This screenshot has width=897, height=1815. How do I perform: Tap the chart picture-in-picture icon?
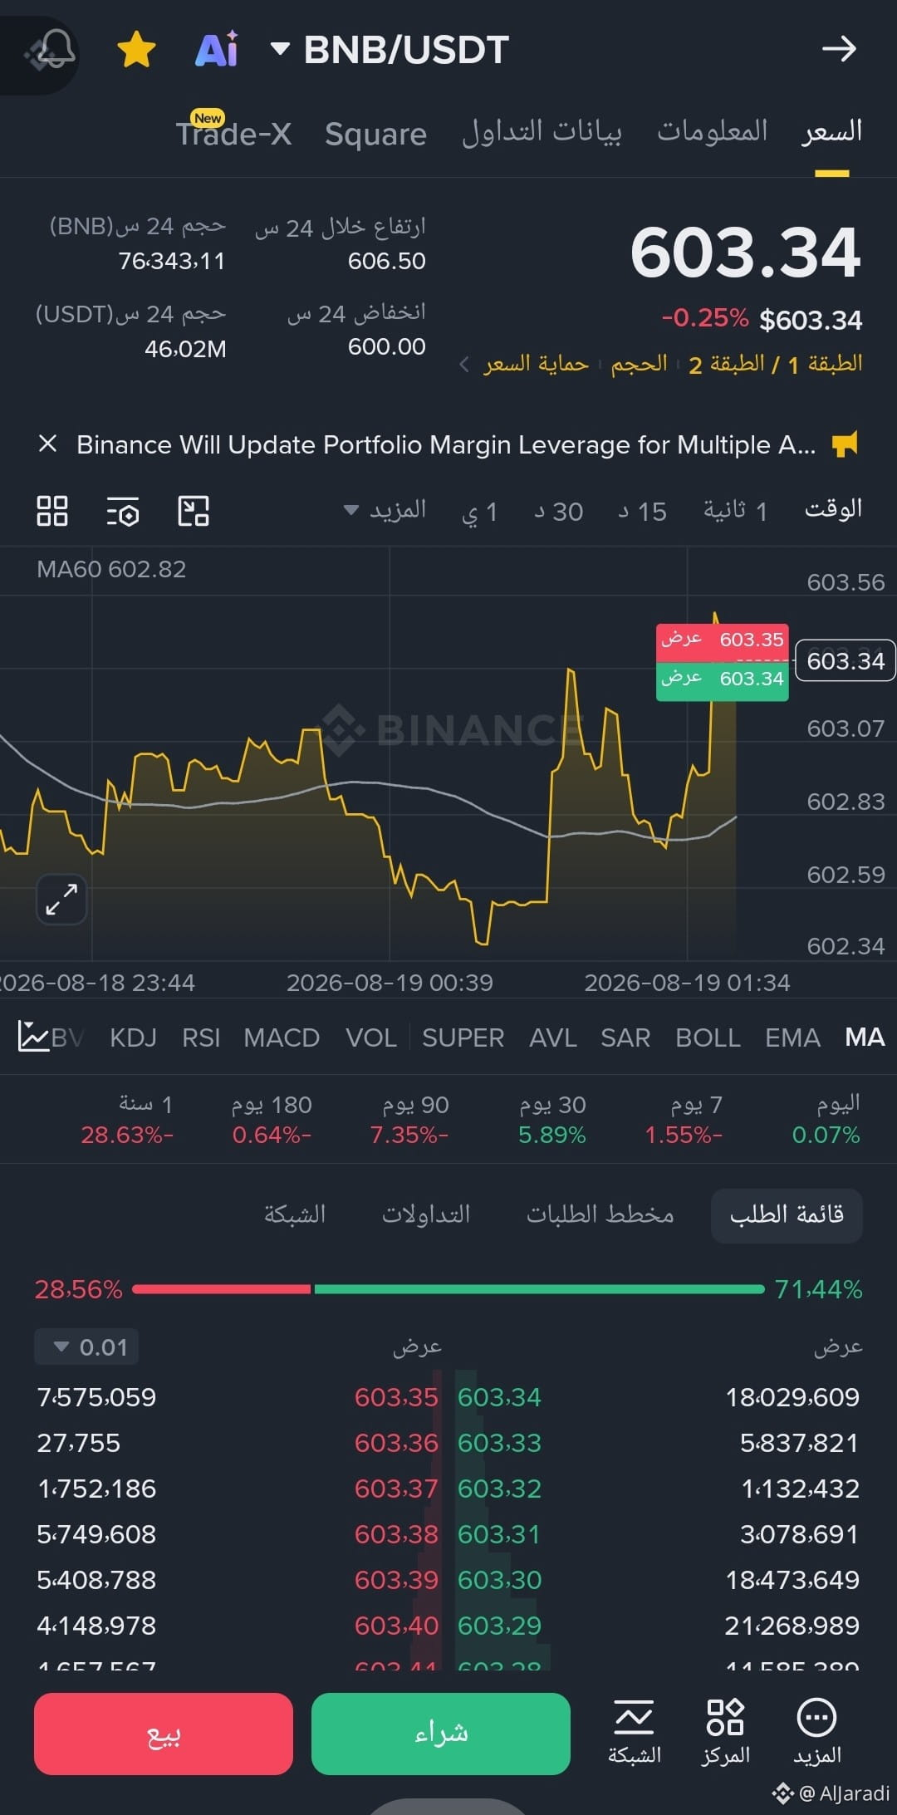tap(194, 511)
